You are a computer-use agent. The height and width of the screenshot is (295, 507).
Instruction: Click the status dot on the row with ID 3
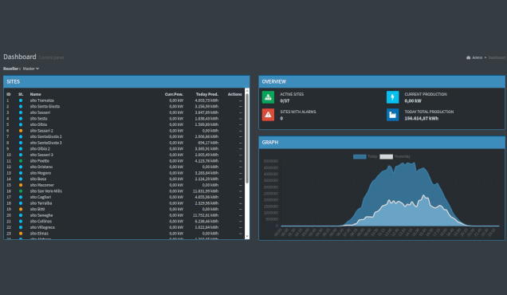[21, 112]
